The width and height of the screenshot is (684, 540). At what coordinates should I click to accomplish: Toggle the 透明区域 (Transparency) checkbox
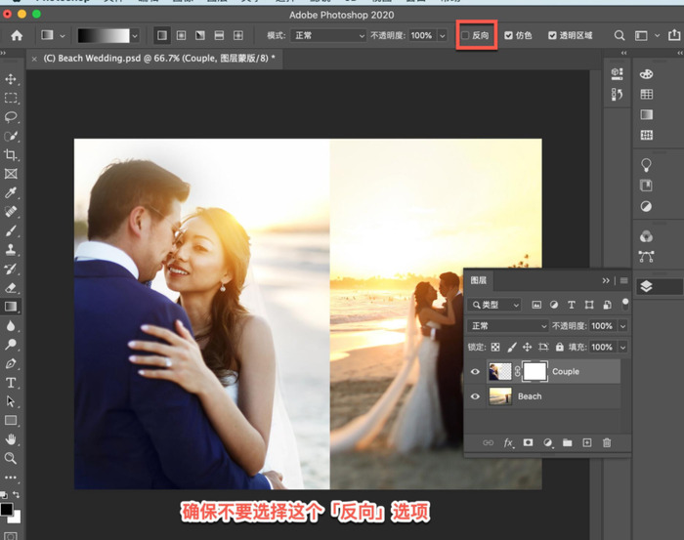(552, 35)
